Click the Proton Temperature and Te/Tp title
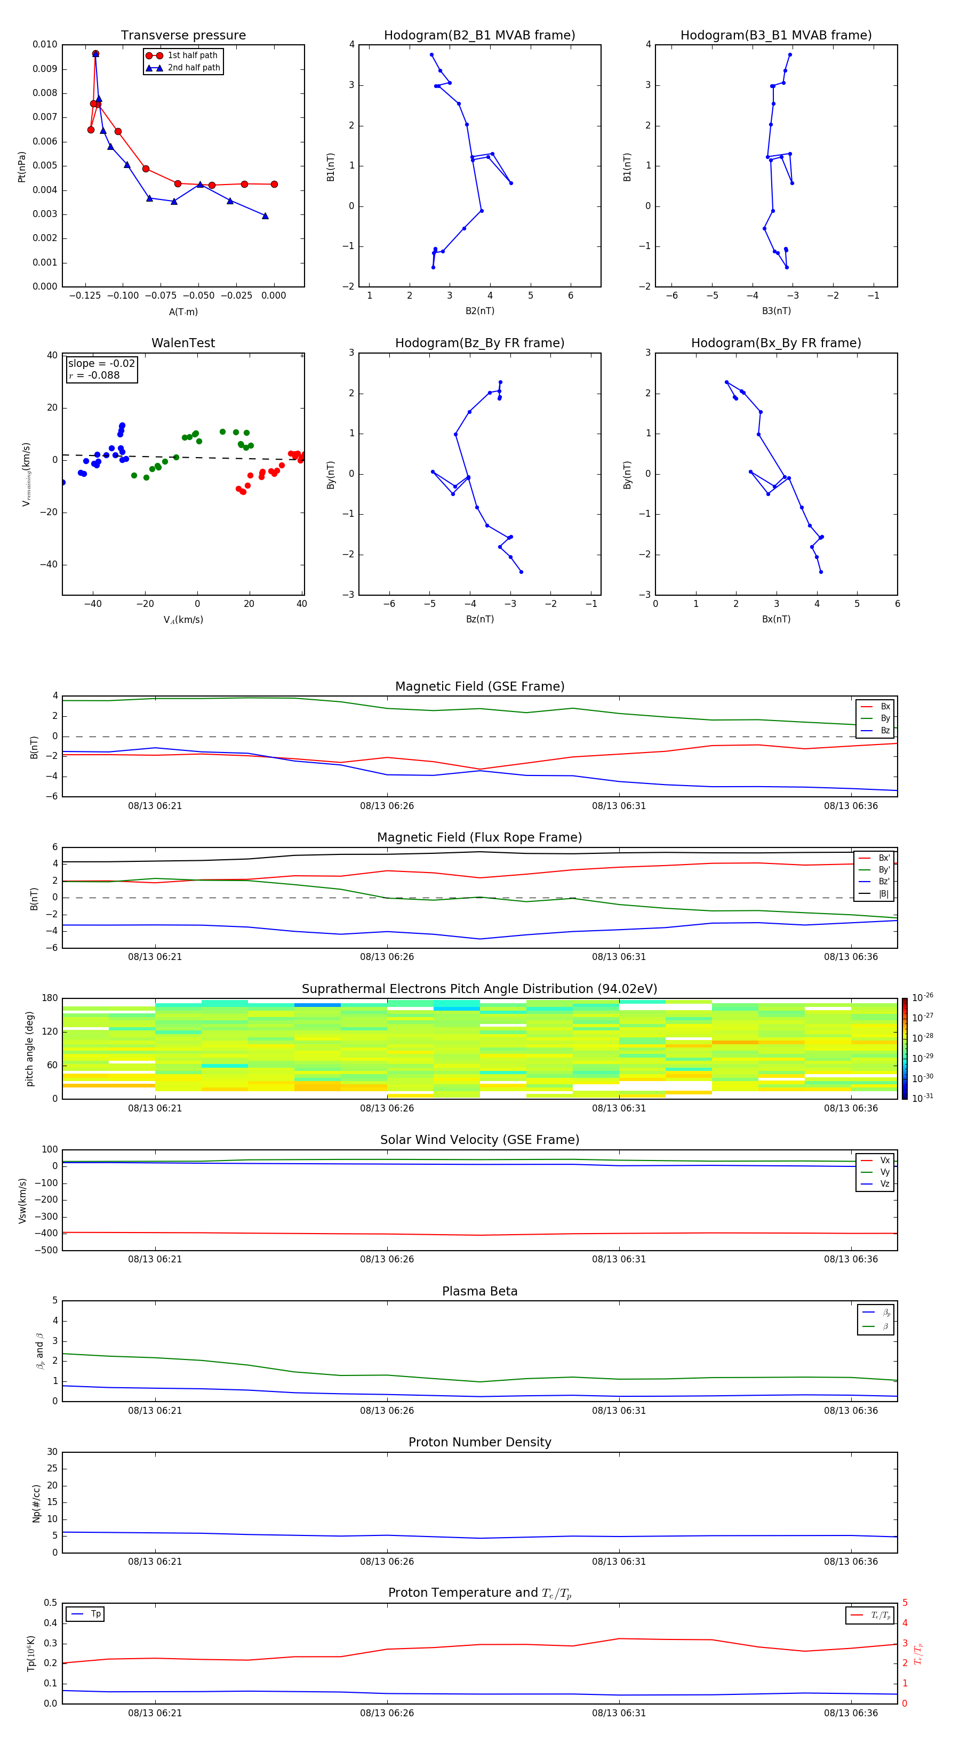Viewport: 960px width, 1760px height. click(x=479, y=1593)
